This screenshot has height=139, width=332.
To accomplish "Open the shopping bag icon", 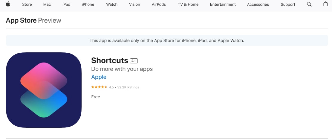I will coord(325,4).
